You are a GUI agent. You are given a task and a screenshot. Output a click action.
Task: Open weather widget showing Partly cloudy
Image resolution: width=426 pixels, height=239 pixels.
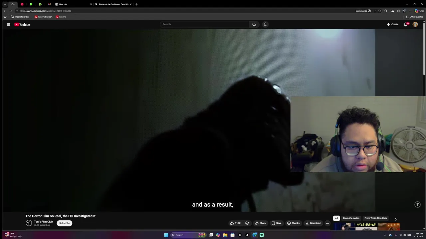[x=13, y=235]
